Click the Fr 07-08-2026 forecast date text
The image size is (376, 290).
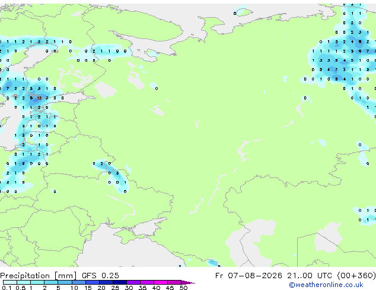click(248, 276)
